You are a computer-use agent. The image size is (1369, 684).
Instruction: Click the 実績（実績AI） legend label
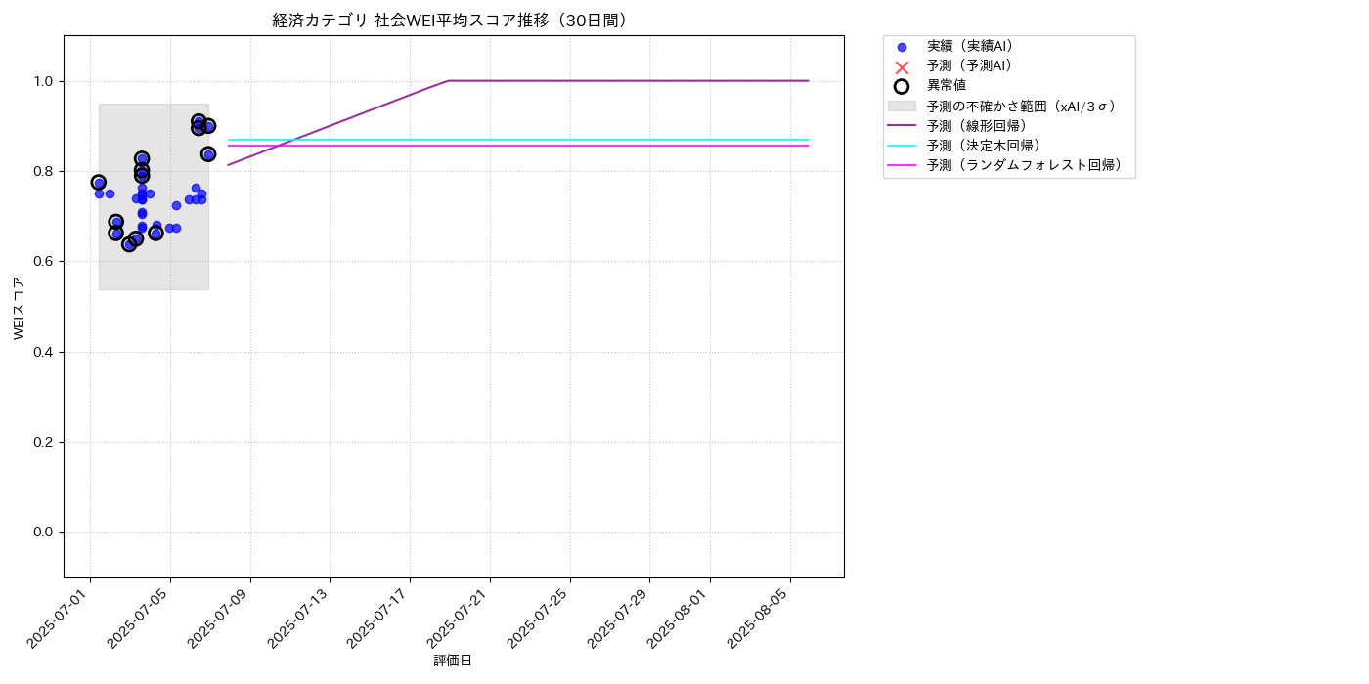click(x=973, y=46)
